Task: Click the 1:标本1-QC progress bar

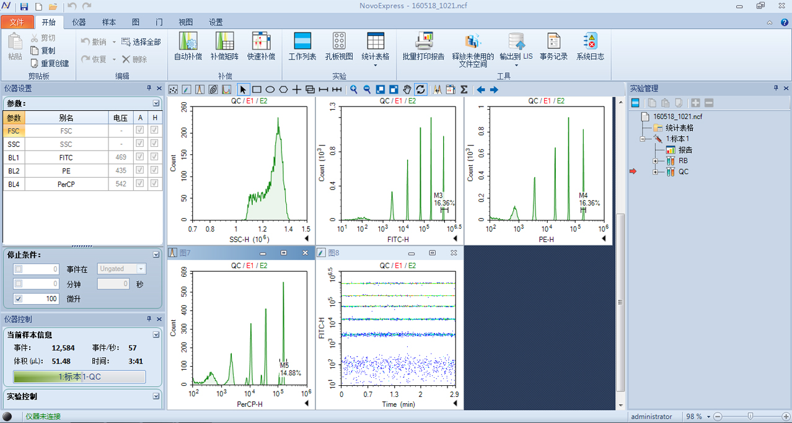Action: point(79,377)
